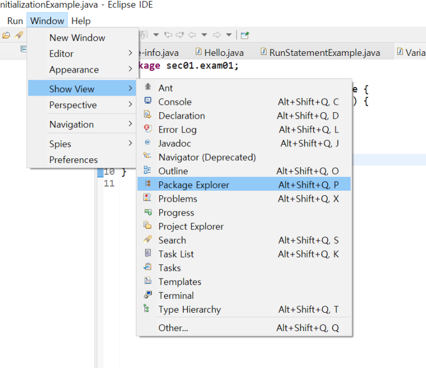This screenshot has height=368, width=426.
Task: Select Outline view label
Action: [173, 171]
